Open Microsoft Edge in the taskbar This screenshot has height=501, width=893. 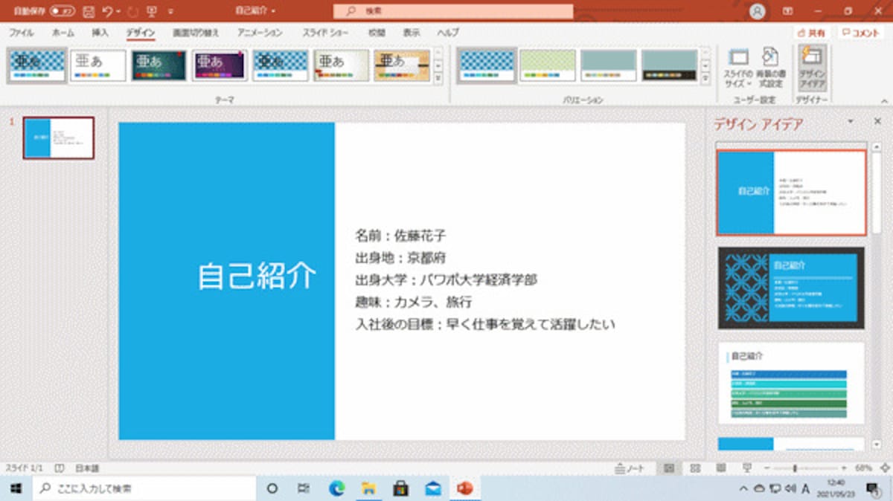tap(336, 488)
